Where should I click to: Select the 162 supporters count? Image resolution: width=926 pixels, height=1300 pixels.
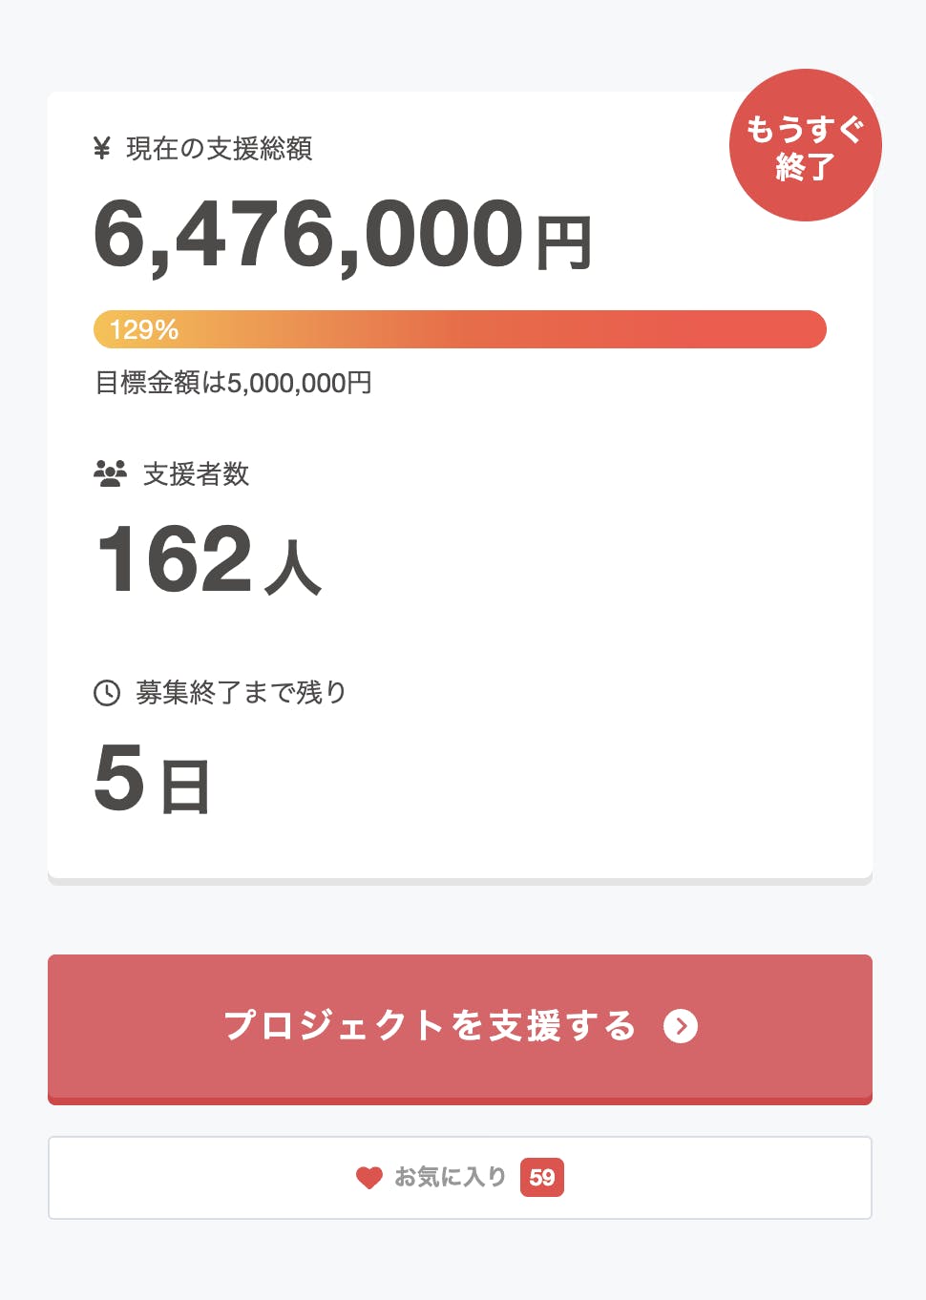pos(174,559)
